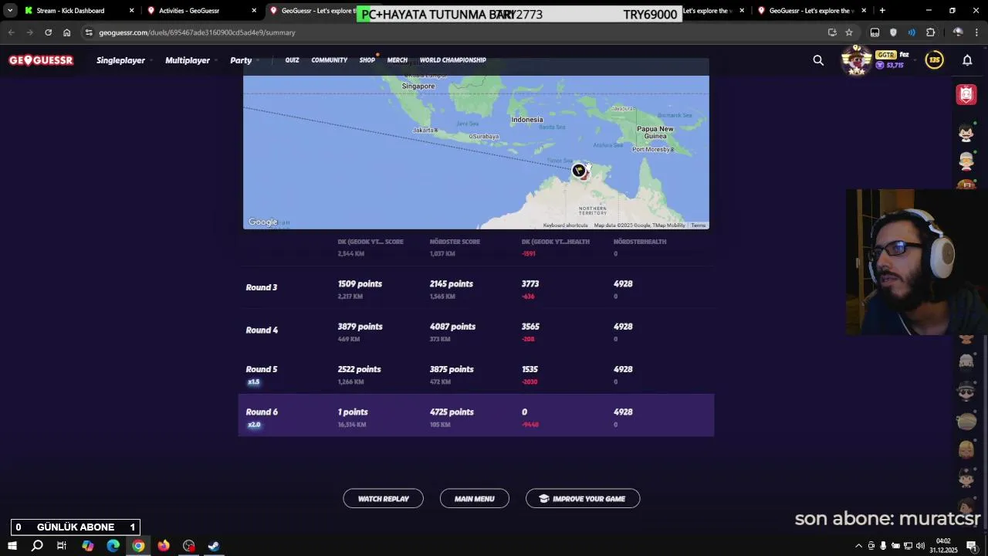Click the first extension icon beside bookmark star

[875, 32]
